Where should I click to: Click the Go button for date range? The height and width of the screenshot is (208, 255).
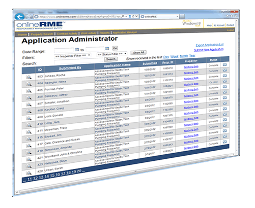(x=115, y=48)
